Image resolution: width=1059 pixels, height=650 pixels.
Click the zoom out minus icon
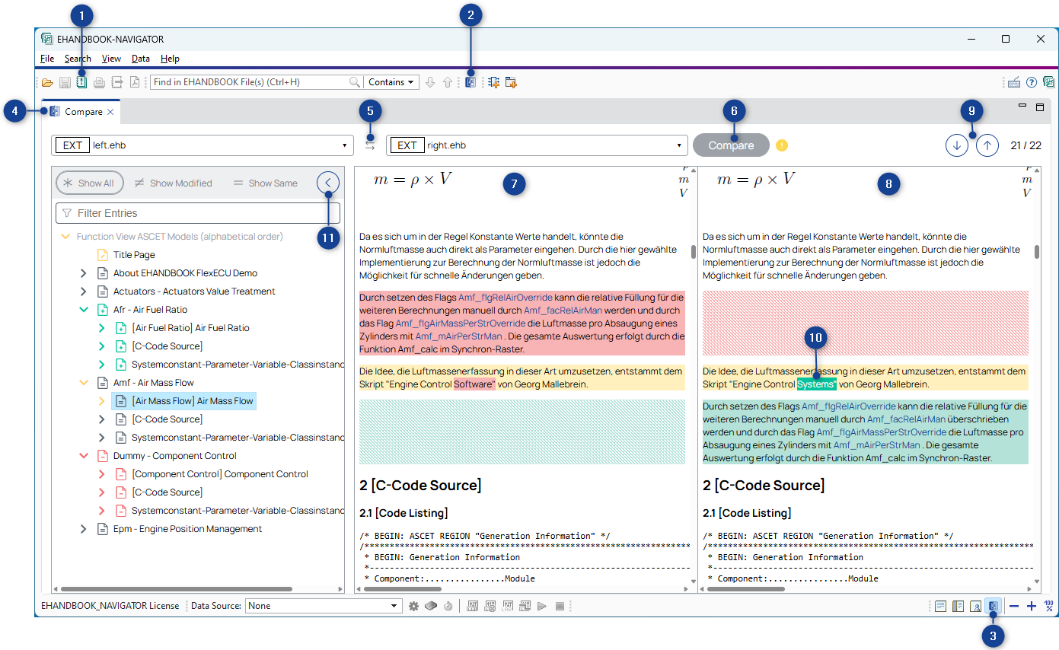pos(1014,607)
